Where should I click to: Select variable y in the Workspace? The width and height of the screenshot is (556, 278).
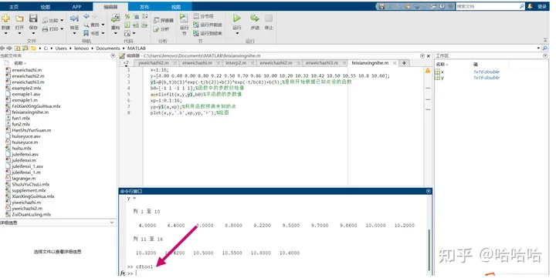click(x=439, y=78)
